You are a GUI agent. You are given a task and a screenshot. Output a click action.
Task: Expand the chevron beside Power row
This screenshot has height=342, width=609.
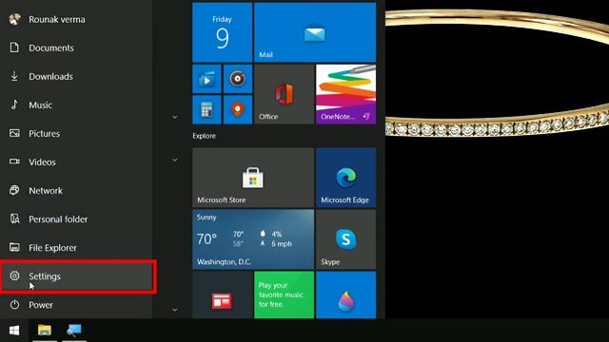(175, 310)
